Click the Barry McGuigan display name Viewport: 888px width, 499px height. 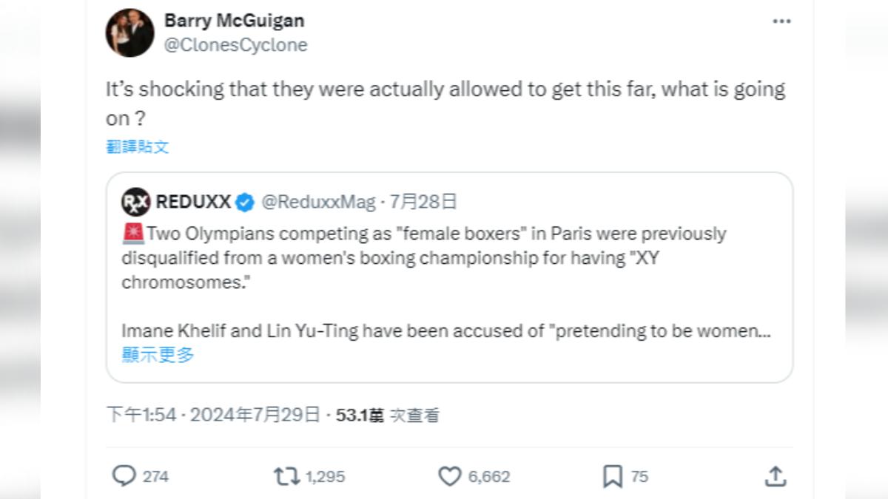point(234,20)
